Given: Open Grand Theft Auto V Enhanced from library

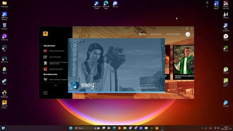Looking at the screenshot, I should click(x=55, y=80).
